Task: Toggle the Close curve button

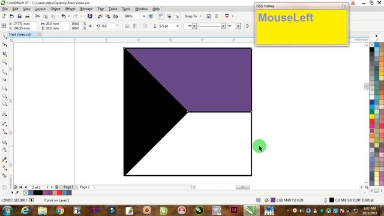Action: point(247,26)
